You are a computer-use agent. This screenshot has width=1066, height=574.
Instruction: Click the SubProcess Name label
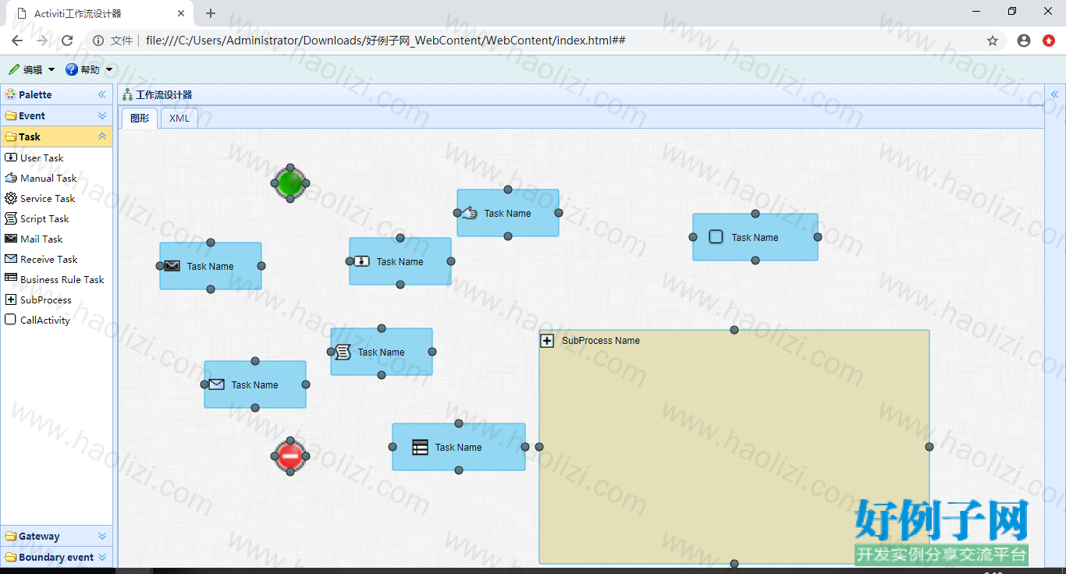click(601, 341)
